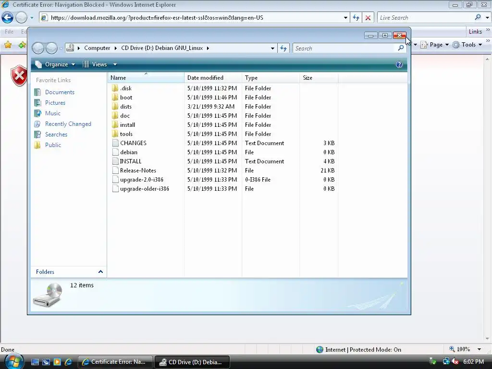Open the boot folder
The height and width of the screenshot is (369, 492).
(126, 97)
